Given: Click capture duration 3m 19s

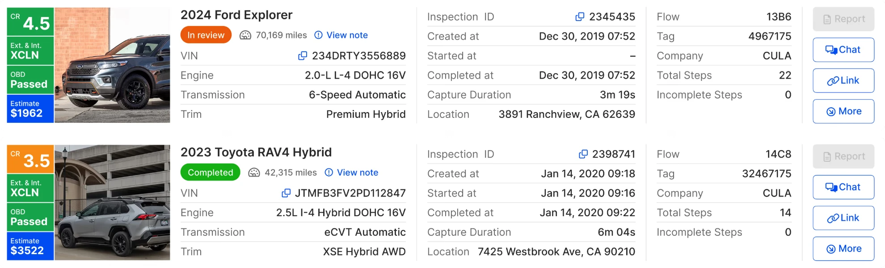Looking at the screenshot, I should 617,95.
